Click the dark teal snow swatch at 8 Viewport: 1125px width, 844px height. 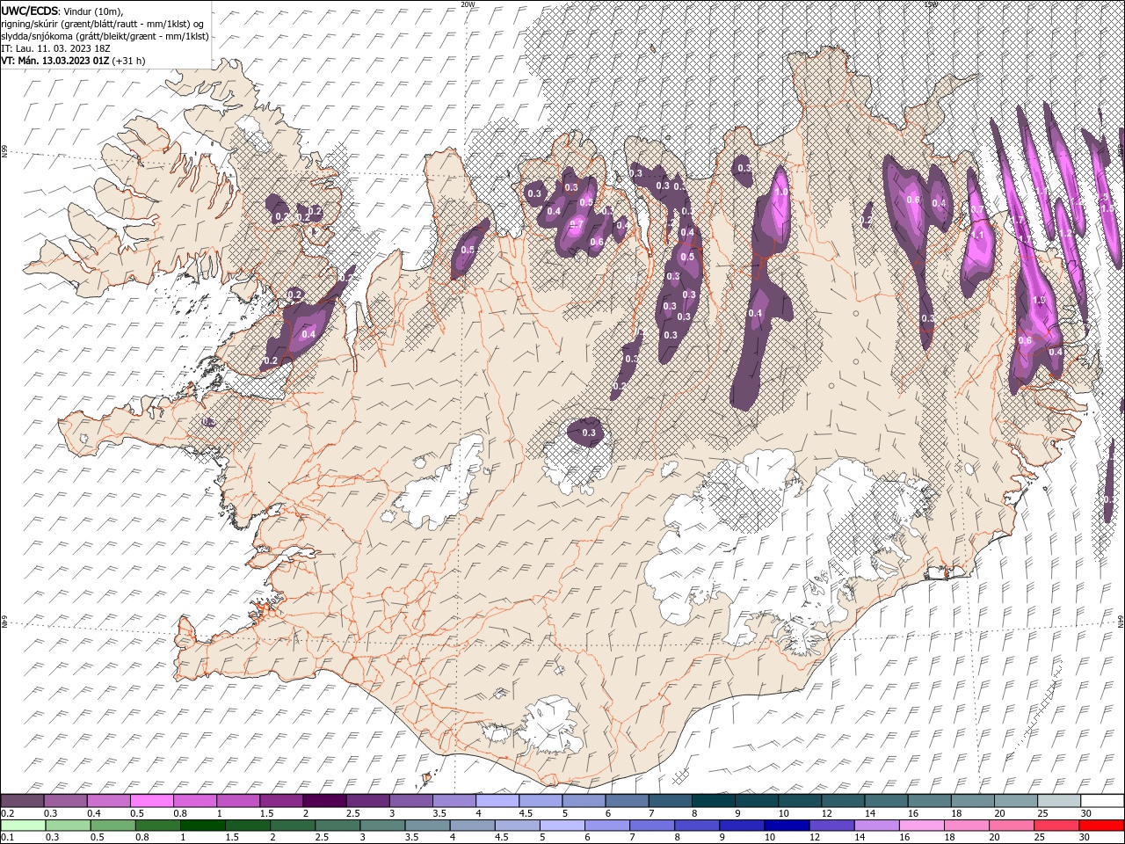[712, 800]
